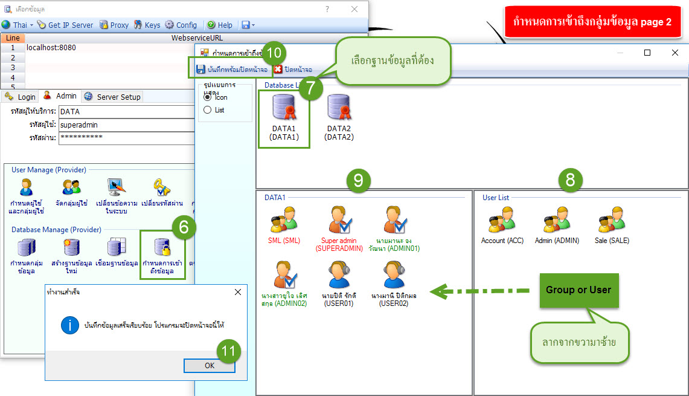Click บันทึกพร้อมปิดหน้าจอ save and close button
The height and width of the screenshot is (396, 689).
(231, 70)
